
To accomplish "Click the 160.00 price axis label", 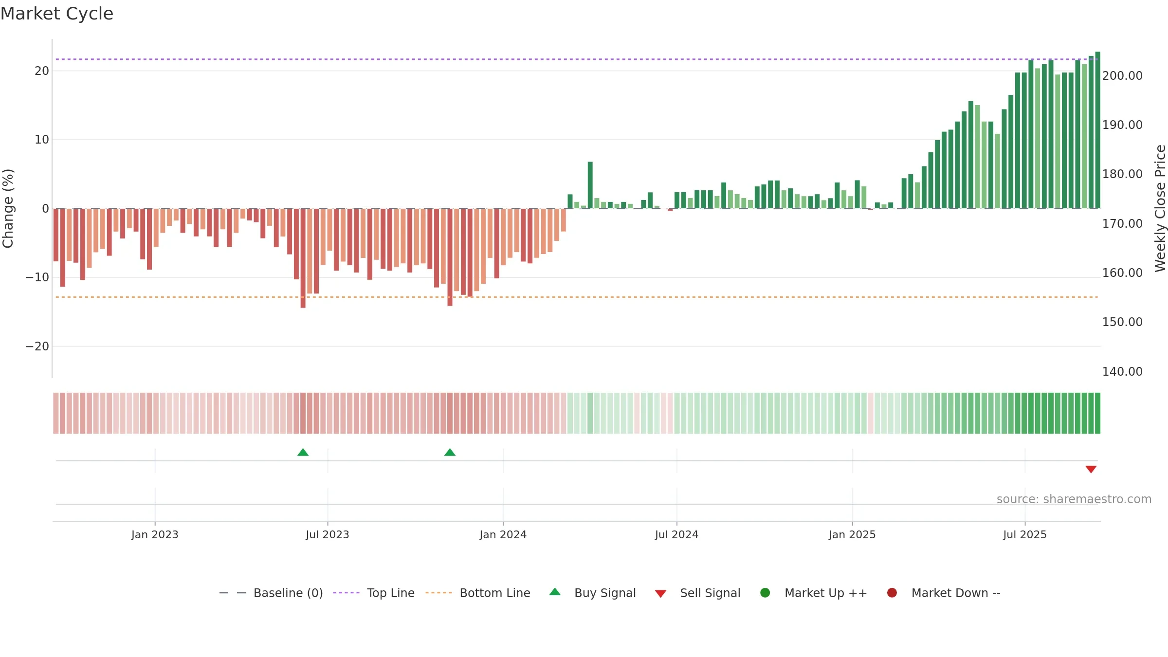I will [1122, 273].
